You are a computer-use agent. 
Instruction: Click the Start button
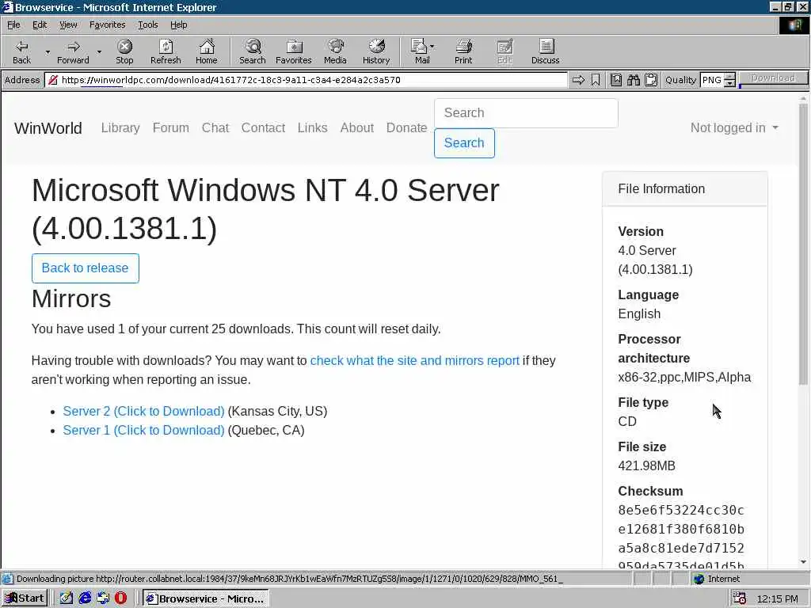pyautogui.click(x=25, y=598)
